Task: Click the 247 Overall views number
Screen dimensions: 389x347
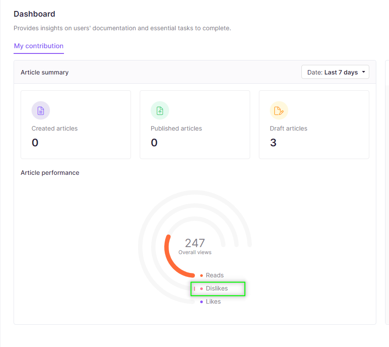Action: coord(195,243)
